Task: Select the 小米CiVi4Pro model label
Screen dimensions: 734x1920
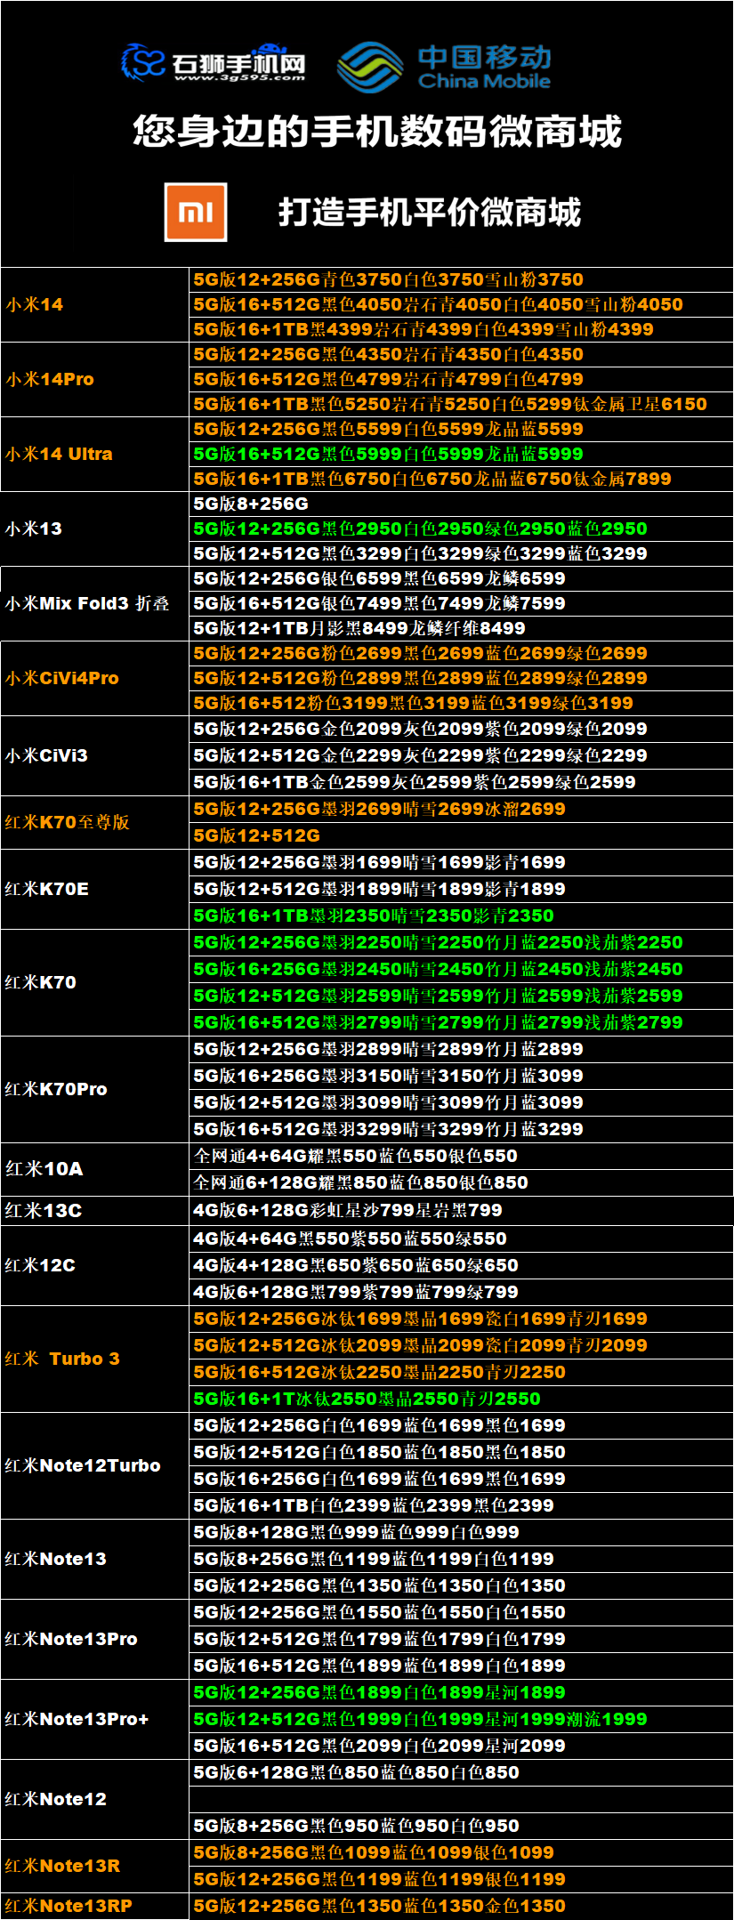Action: coord(62,678)
